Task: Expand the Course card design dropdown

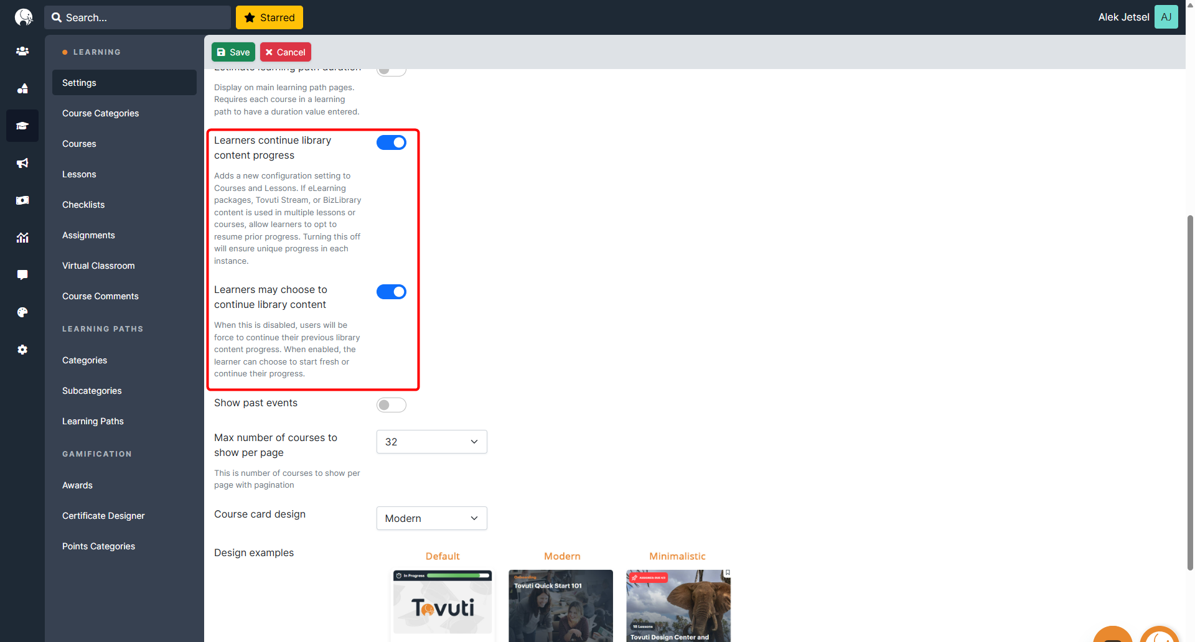Action: click(431, 518)
